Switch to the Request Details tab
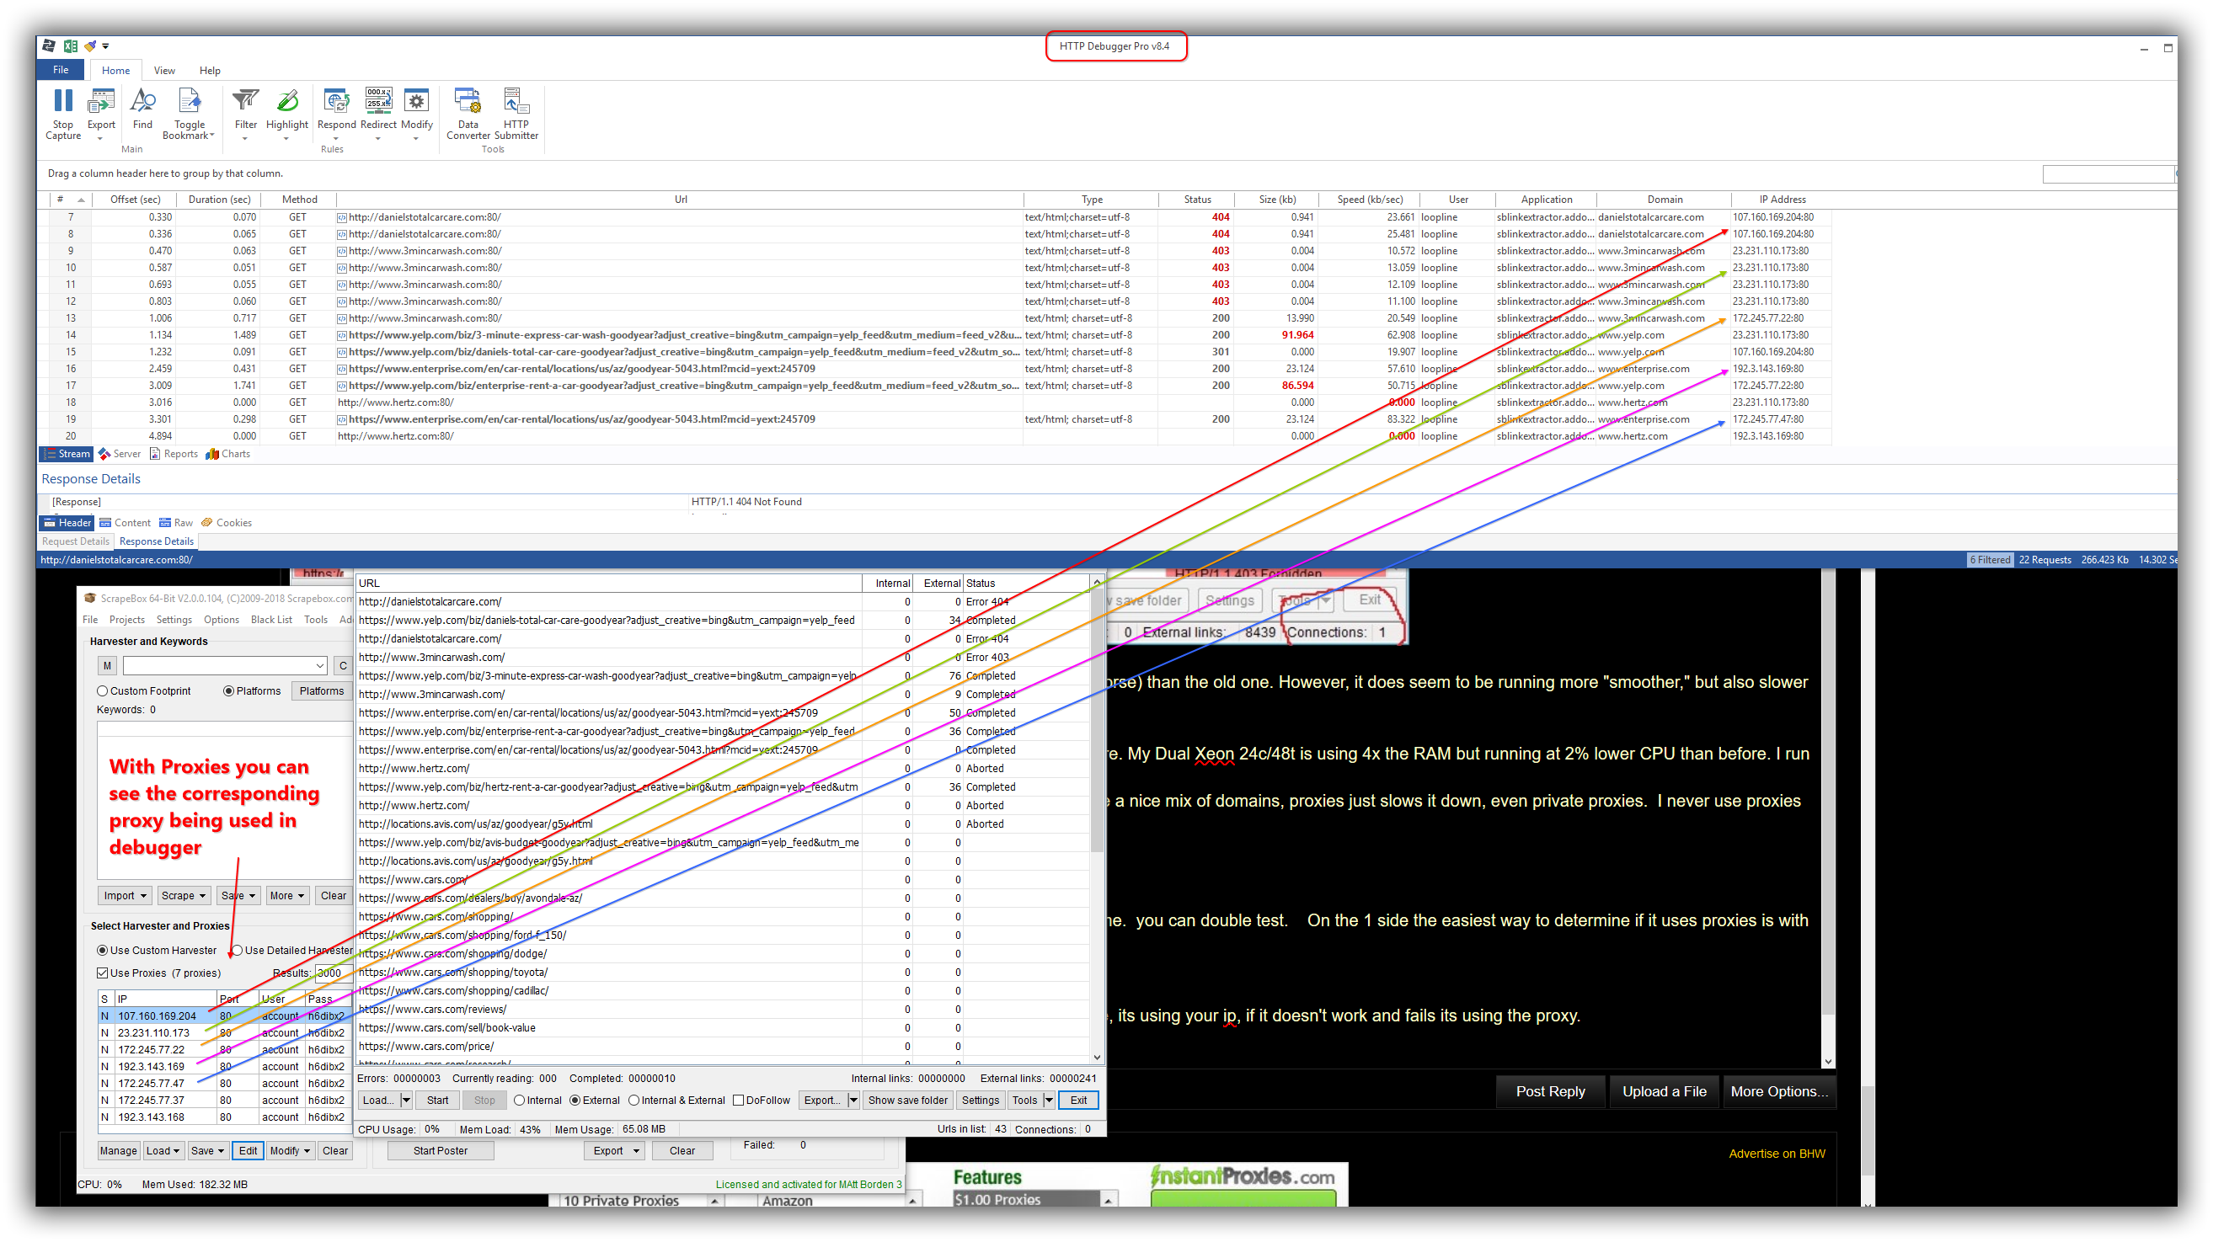Viewport: 2213px width, 1242px height. 76,542
